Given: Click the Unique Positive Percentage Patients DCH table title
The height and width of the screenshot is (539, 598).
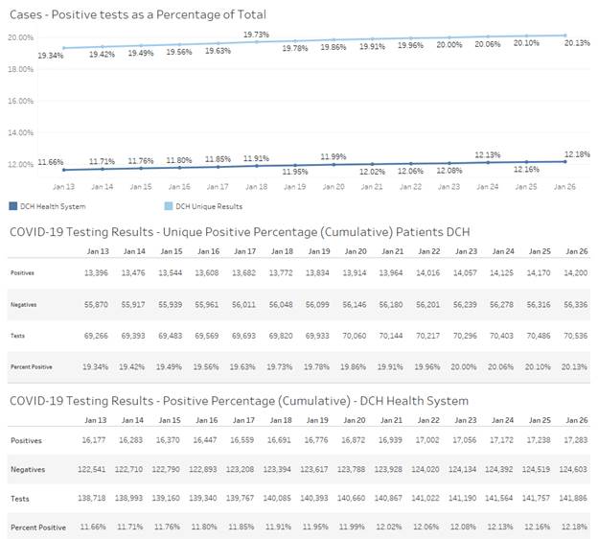Looking at the screenshot, I should click(x=239, y=233).
